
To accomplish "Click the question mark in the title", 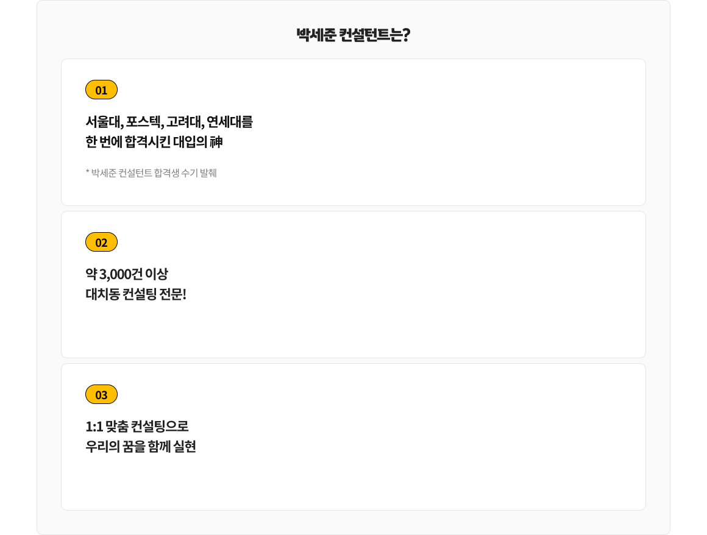I will click(406, 35).
